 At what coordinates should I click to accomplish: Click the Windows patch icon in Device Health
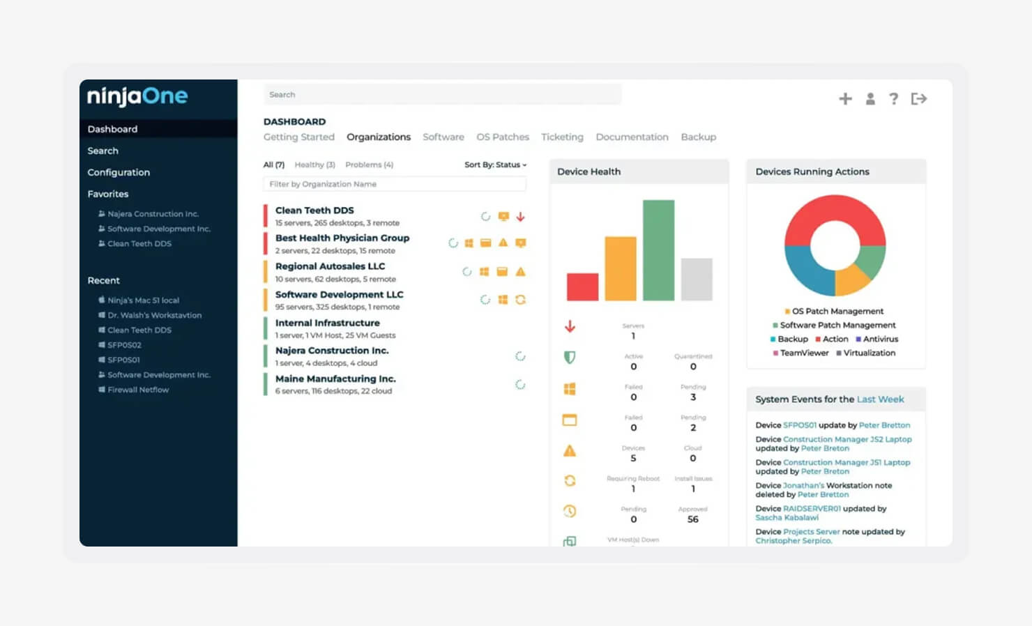(570, 389)
